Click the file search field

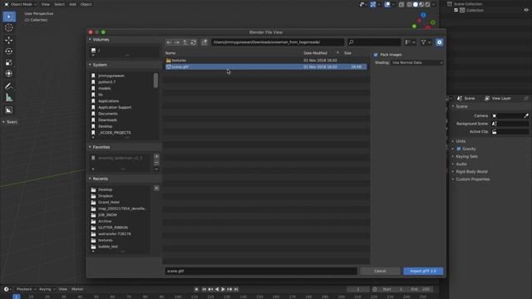(374, 42)
